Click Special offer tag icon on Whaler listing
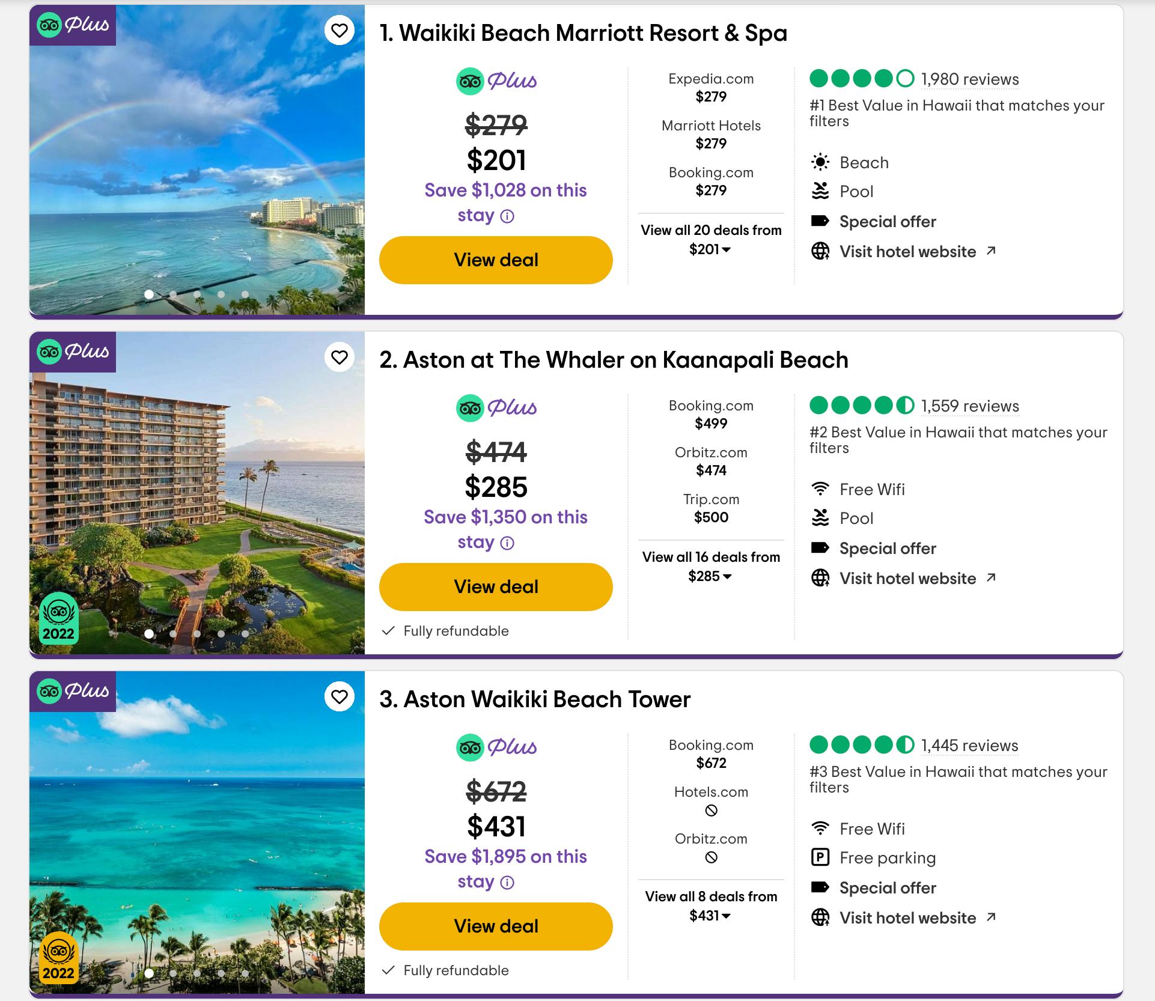This screenshot has height=1001, width=1155. pos(820,548)
